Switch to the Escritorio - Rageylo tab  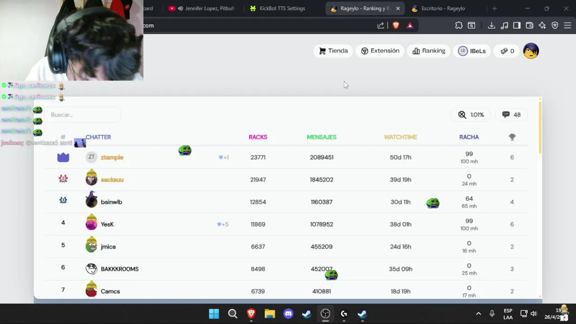point(443,9)
